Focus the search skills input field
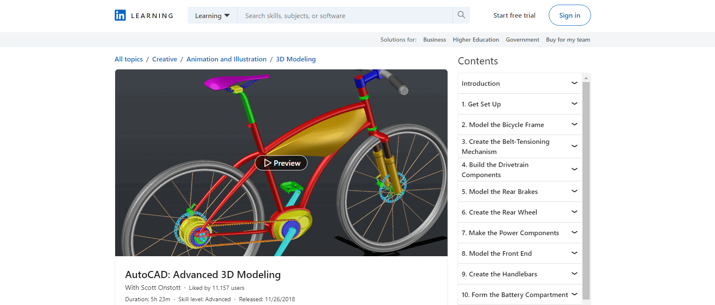Viewport: 715px width, 305px height. point(345,16)
